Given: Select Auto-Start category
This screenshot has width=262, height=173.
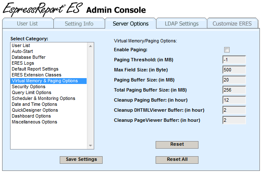Looking at the screenshot, I should tap(49, 51).
